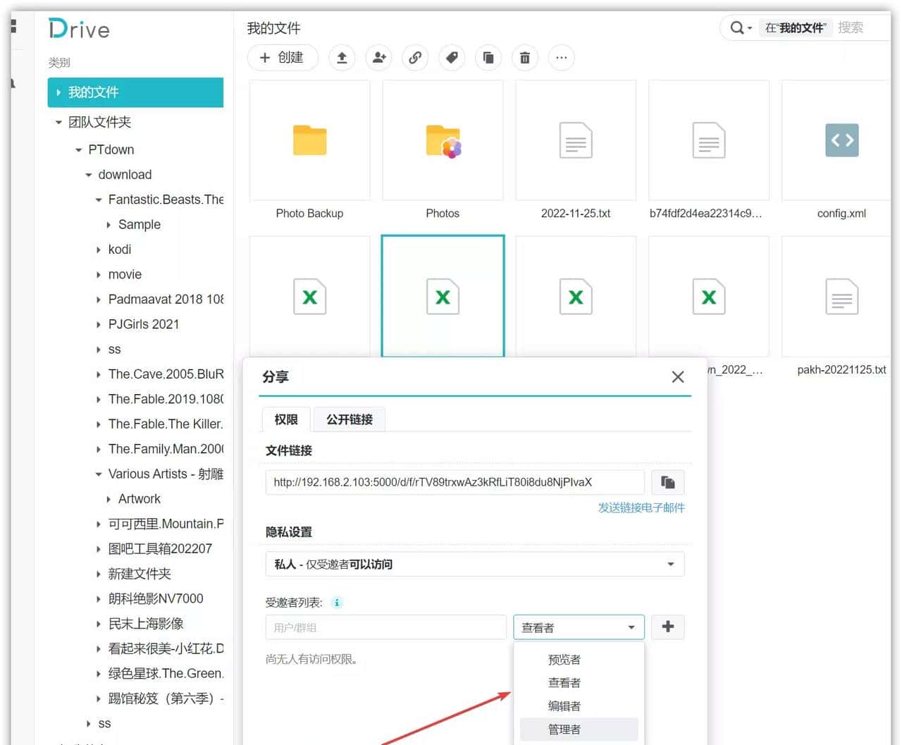Copy the file link with clipboard icon
Image resolution: width=902 pixels, height=745 pixels.
point(667,482)
